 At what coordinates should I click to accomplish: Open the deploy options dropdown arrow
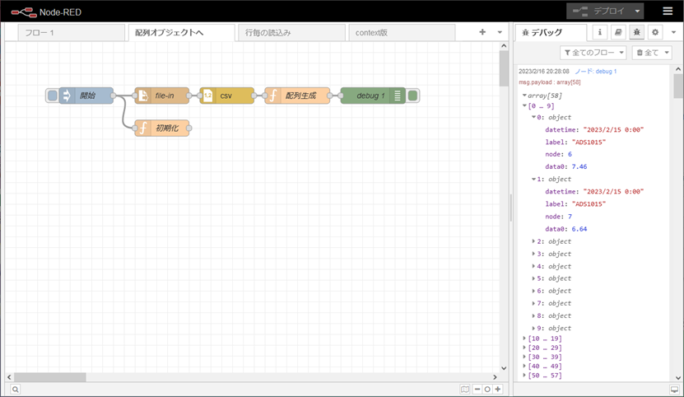tap(637, 12)
